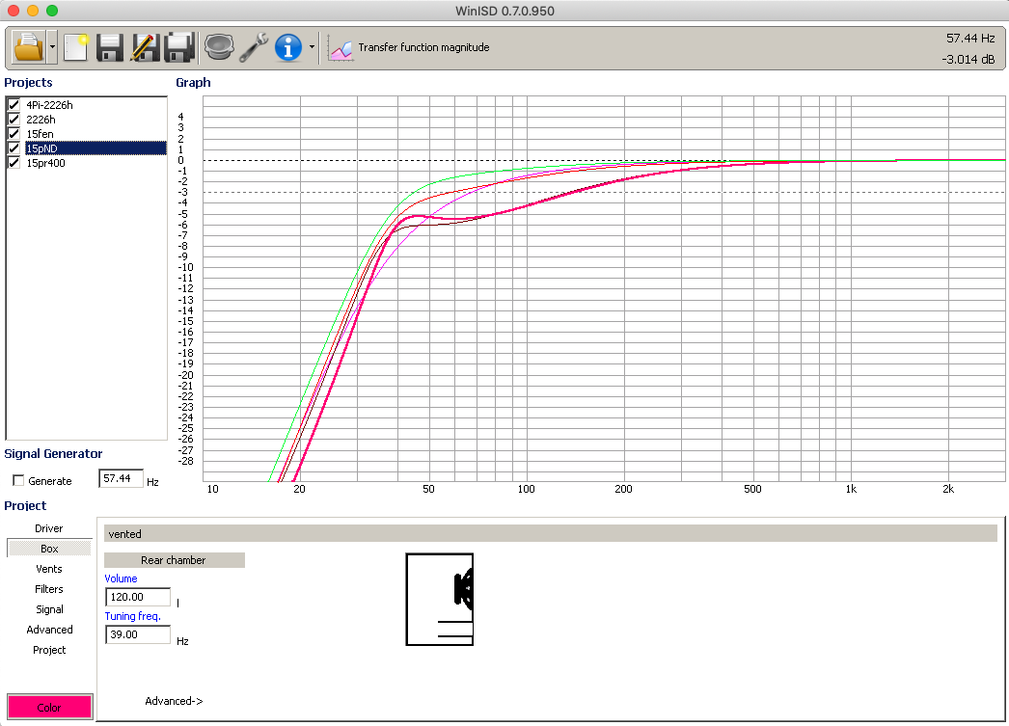Toggle the 15fen project checkbox

tap(14, 134)
